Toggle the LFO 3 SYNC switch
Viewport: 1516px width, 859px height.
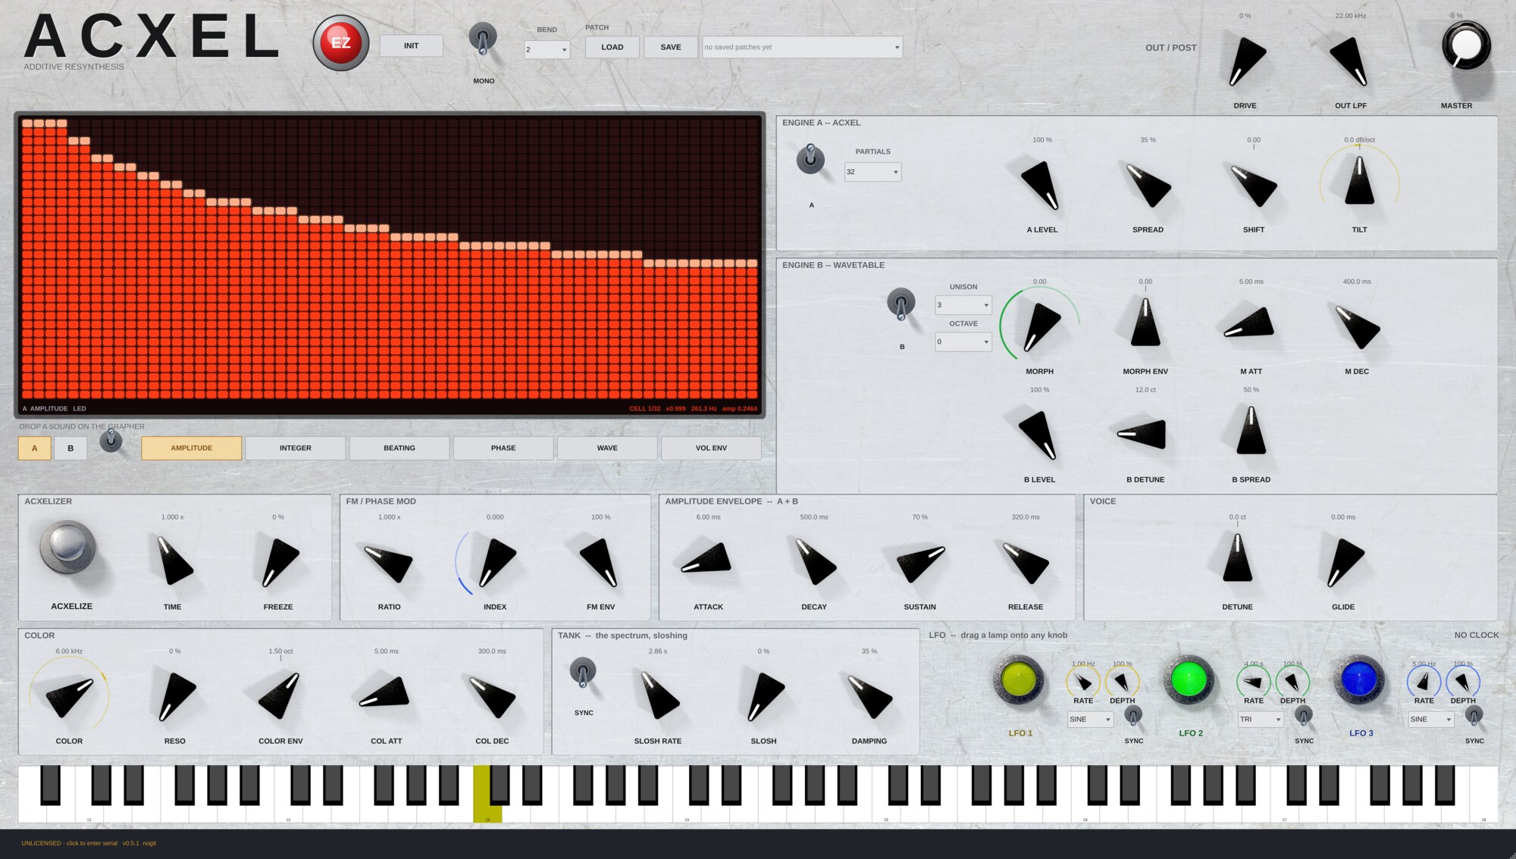[1474, 715]
